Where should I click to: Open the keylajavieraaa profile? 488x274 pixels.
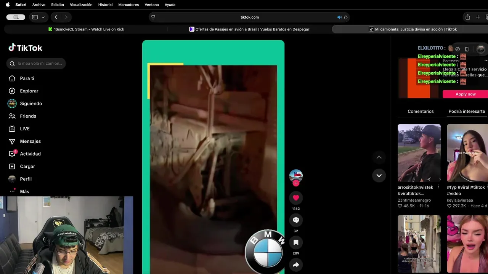click(x=460, y=200)
